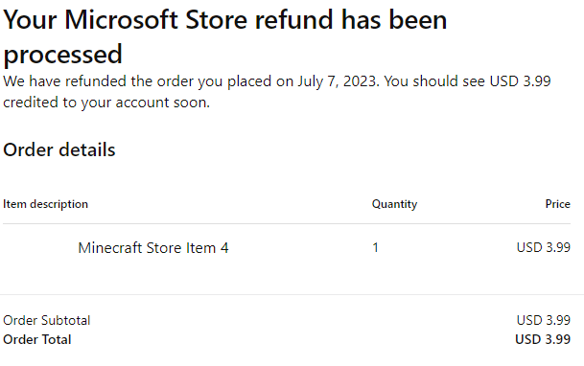584x366 pixels.
Task: Click the bold Order Total amount
Action: tap(543, 339)
